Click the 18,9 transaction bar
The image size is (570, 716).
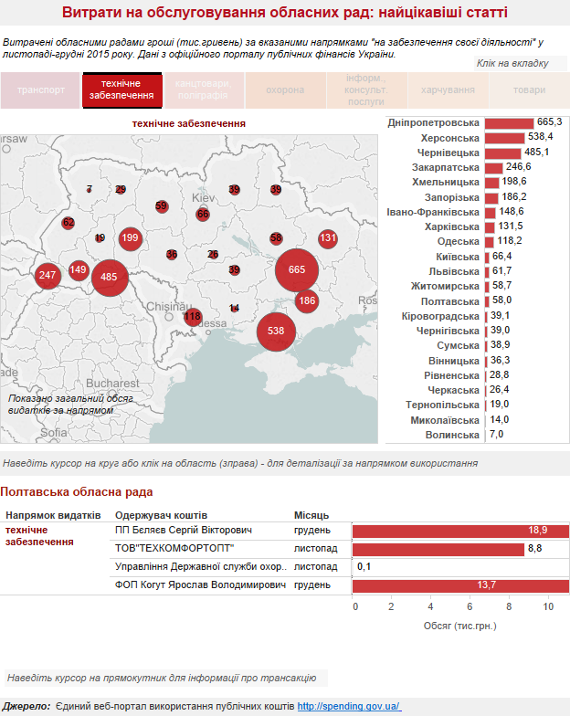(x=460, y=531)
